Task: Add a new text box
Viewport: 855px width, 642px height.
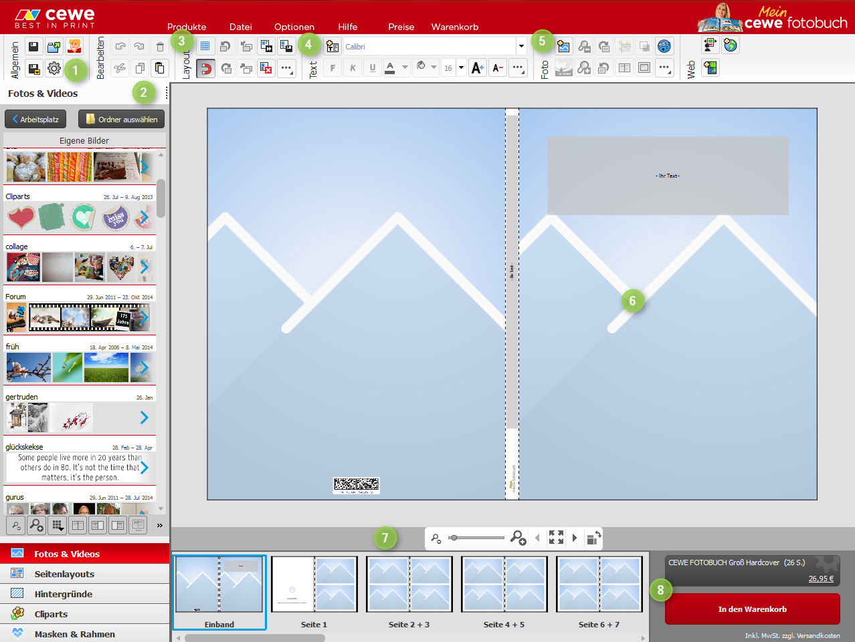Action: (x=332, y=46)
